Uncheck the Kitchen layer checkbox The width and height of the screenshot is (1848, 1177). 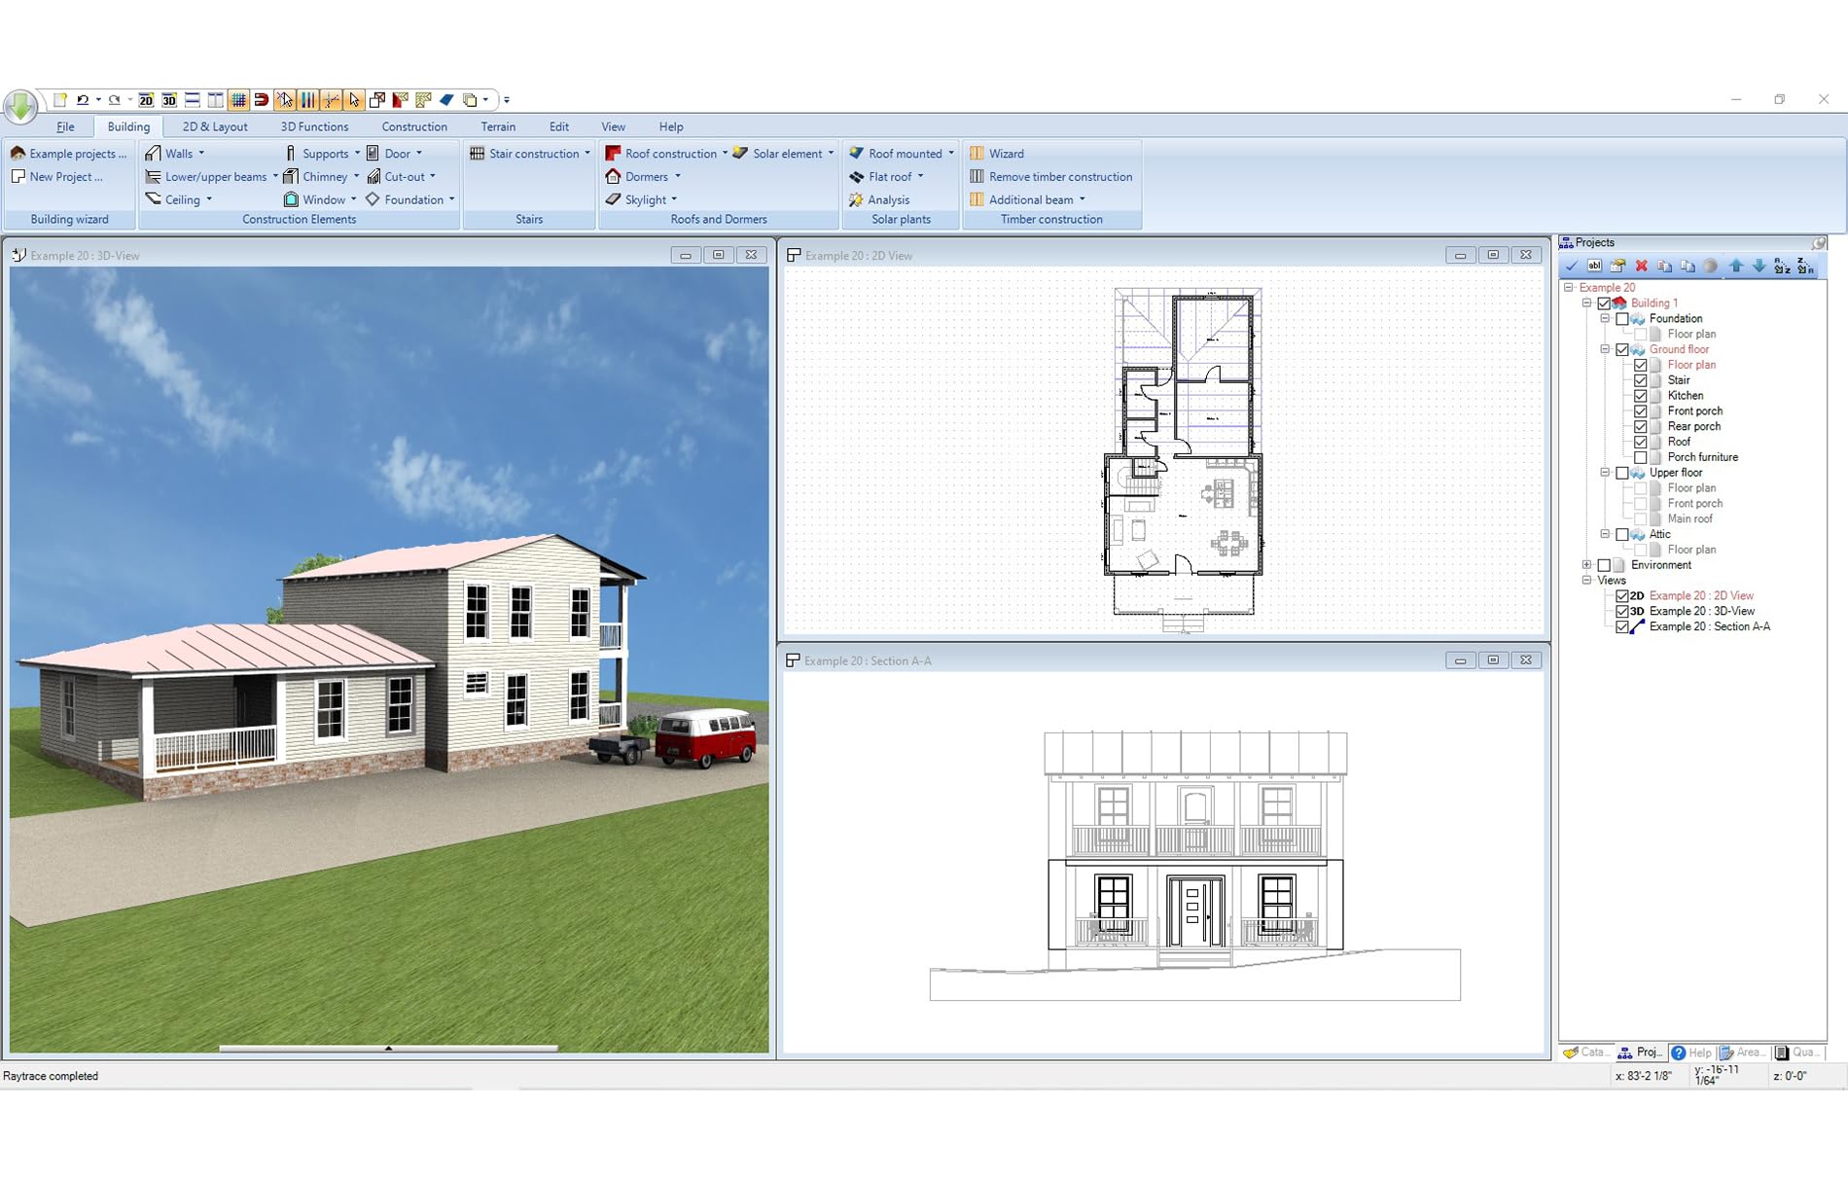click(x=1640, y=396)
